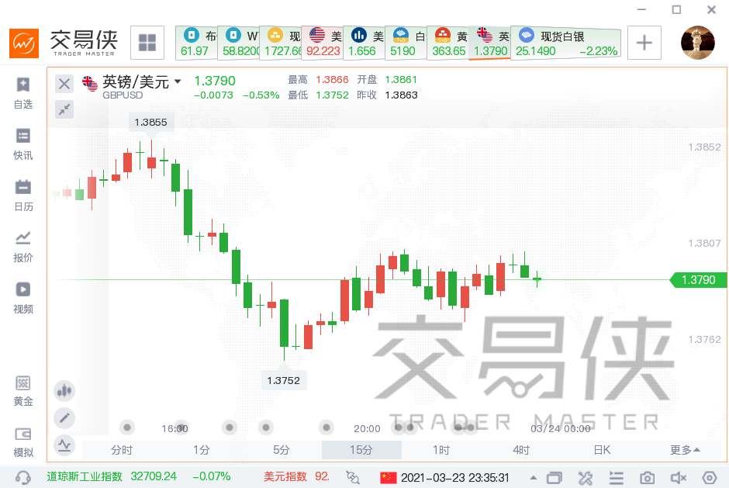Click the green 1.3790 price tag on axis
The image size is (729, 488).
point(698,280)
